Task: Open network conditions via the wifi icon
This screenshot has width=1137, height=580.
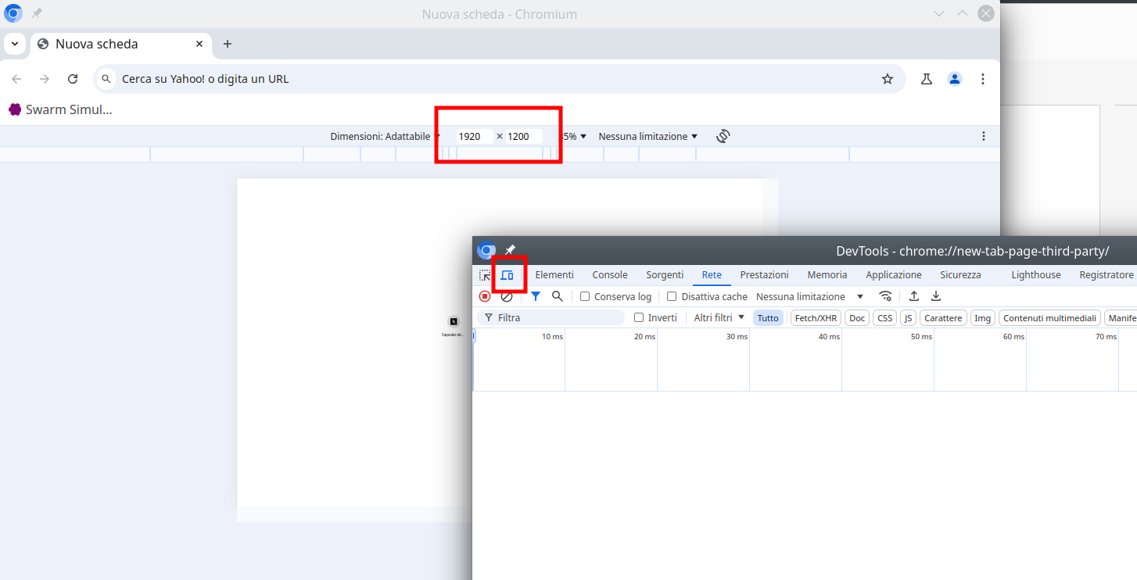Action: (885, 296)
